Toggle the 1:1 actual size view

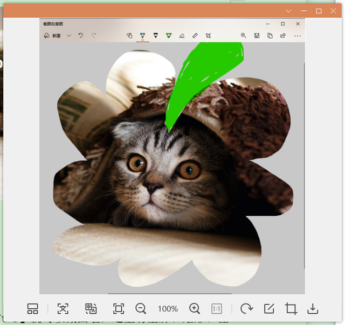point(217,309)
